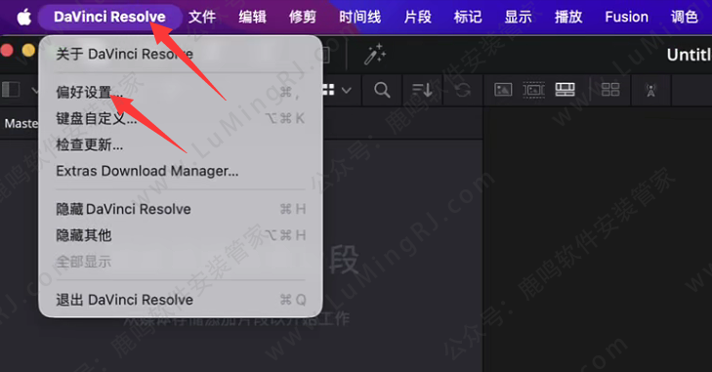The image size is (712, 372).
Task: Choose 键盘自定义... menu entry
Action: tap(181, 118)
